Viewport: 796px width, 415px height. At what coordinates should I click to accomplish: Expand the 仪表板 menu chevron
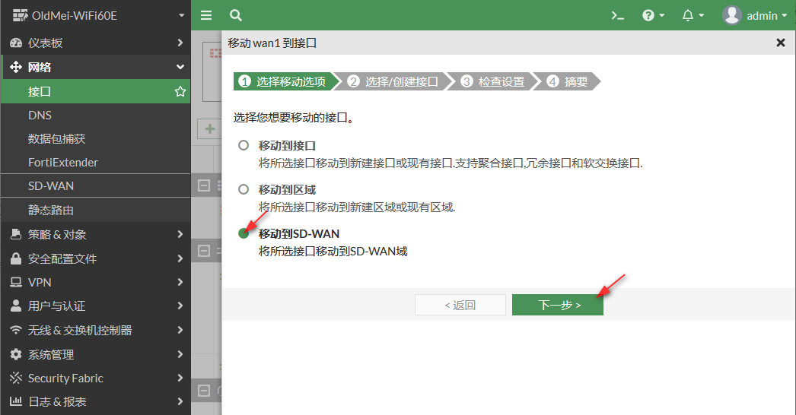point(180,43)
